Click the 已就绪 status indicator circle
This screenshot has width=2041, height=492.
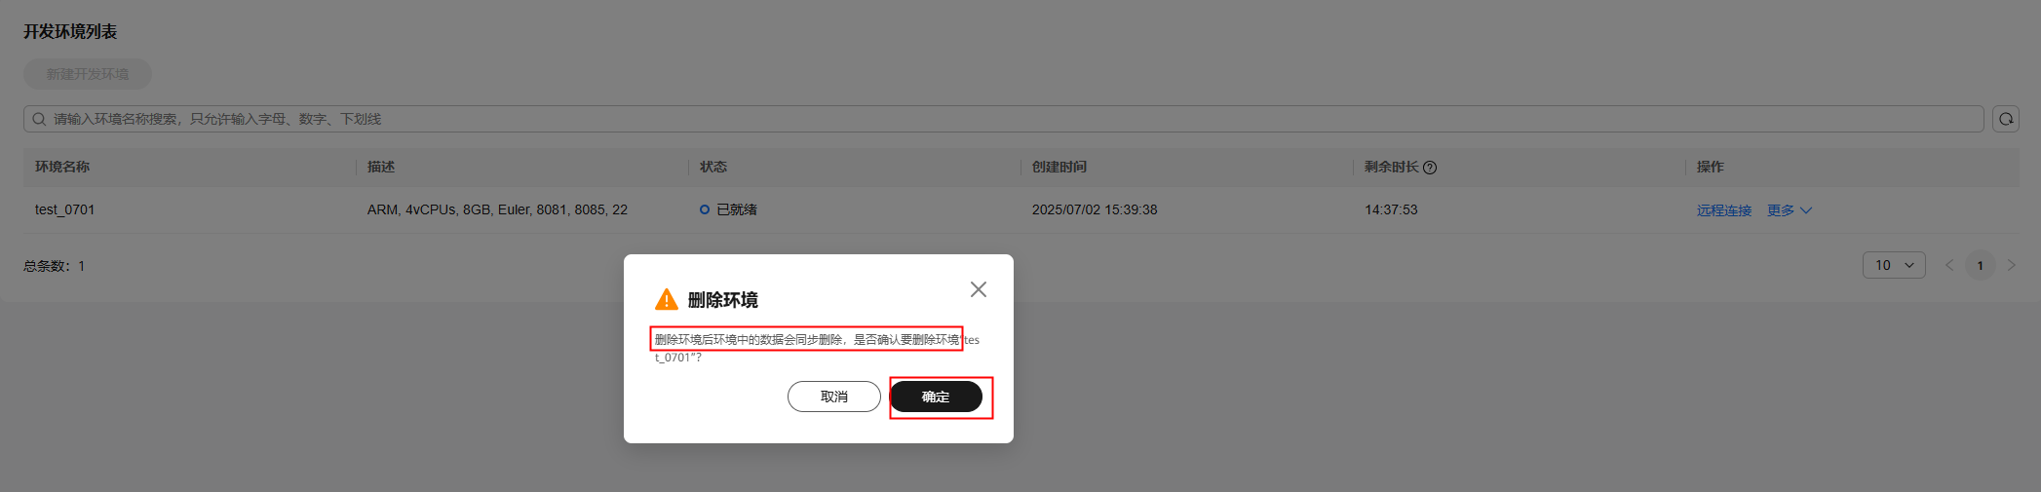[705, 209]
